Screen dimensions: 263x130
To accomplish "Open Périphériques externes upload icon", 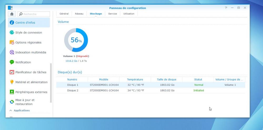I will (12, 92).
